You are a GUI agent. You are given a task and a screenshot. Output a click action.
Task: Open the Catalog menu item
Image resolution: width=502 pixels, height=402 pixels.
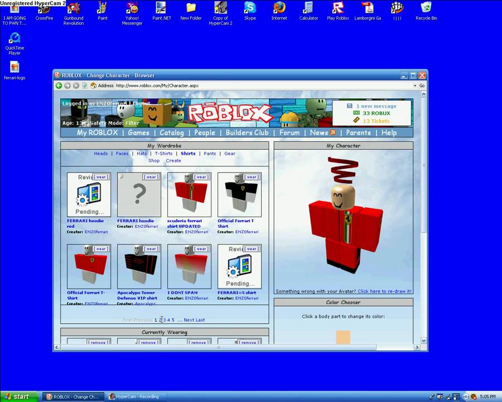pyautogui.click(x=172, y=132)
